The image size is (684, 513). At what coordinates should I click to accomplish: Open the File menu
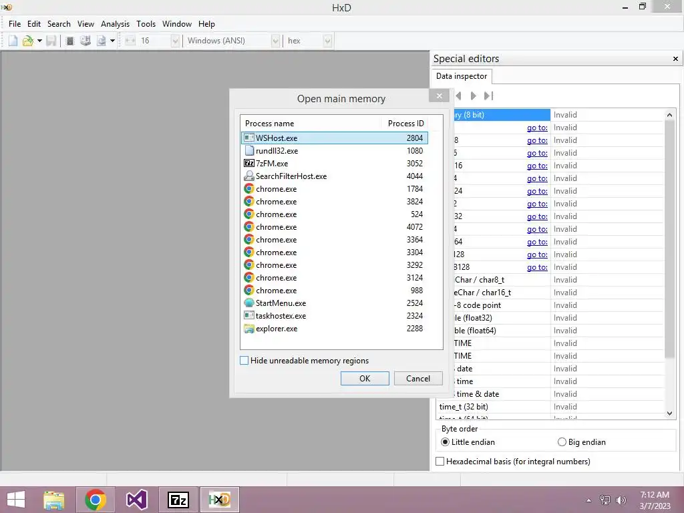(x=15, y=24)
